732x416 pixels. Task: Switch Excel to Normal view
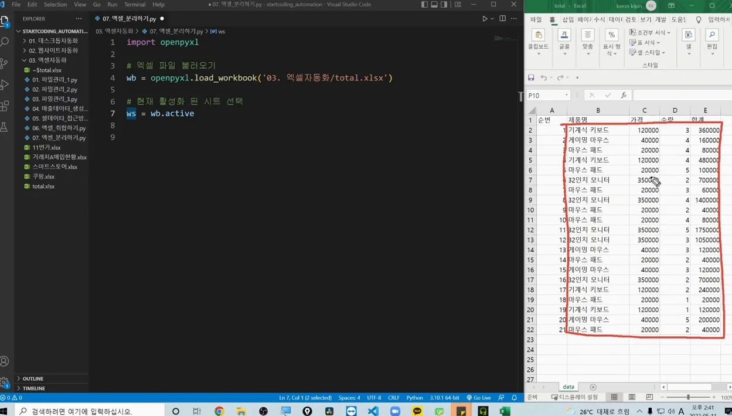point(614,397)
